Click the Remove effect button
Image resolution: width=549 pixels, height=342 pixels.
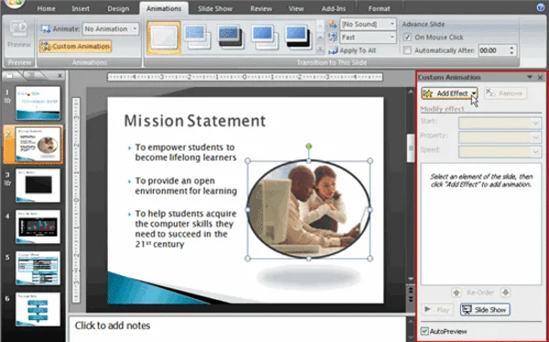point(505,93)
